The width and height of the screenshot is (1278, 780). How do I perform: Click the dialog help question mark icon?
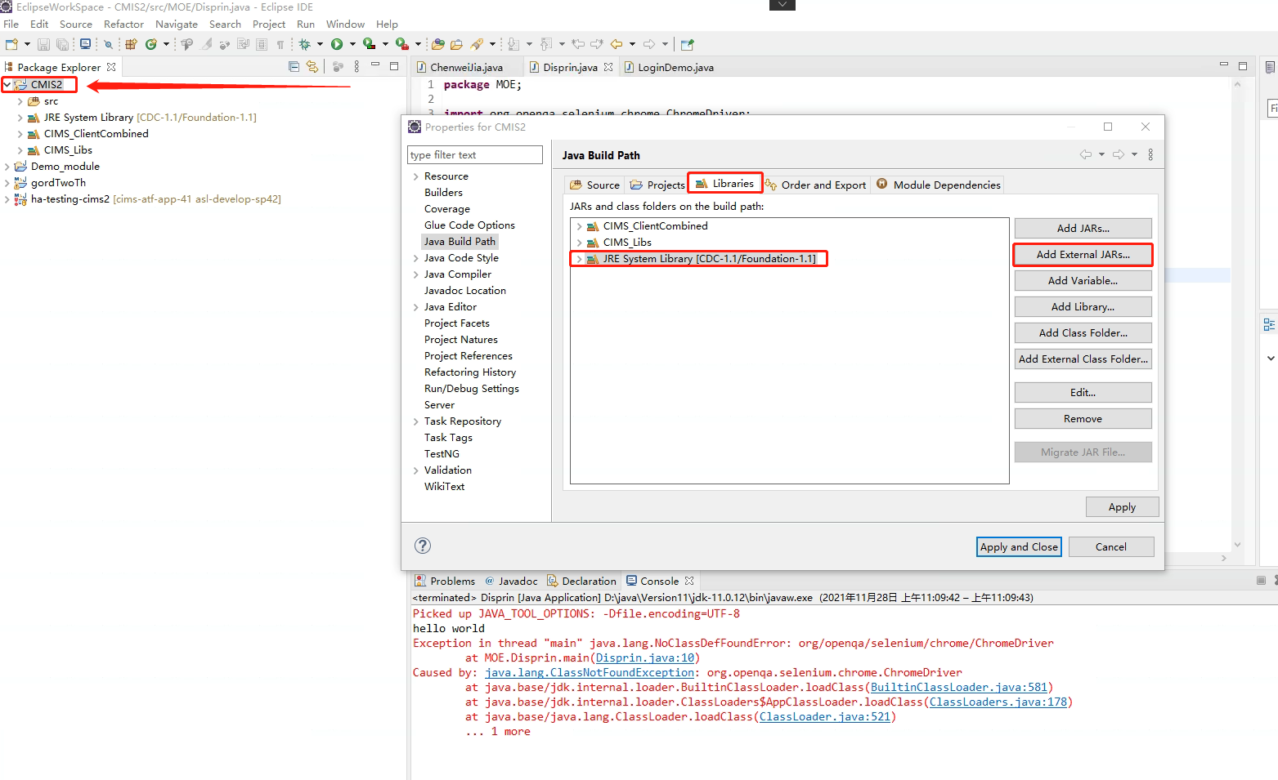(x=423, y=546)
